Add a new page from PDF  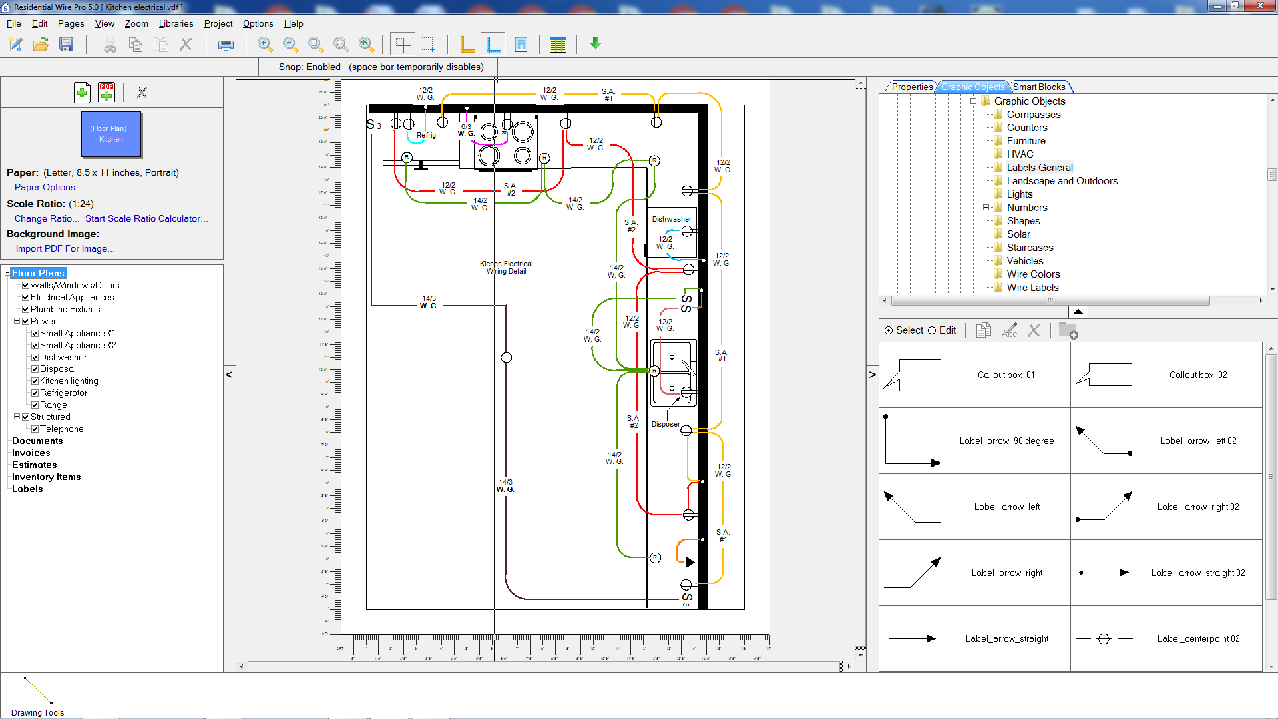click(106, 93)
